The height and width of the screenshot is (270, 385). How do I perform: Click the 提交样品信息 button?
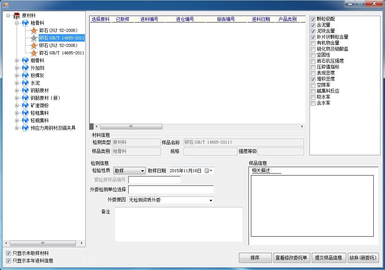pyautogui.click(x=328, y=258)
